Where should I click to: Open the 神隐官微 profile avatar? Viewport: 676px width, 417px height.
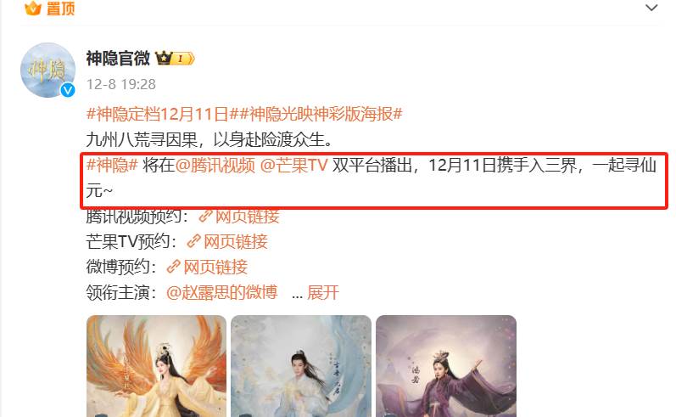coord(47,70)
